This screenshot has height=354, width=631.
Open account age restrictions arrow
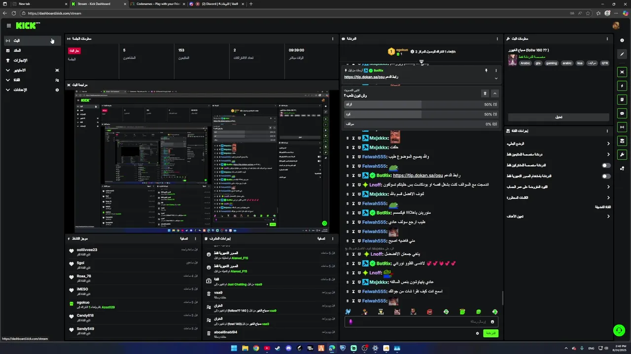click(608, 187)
